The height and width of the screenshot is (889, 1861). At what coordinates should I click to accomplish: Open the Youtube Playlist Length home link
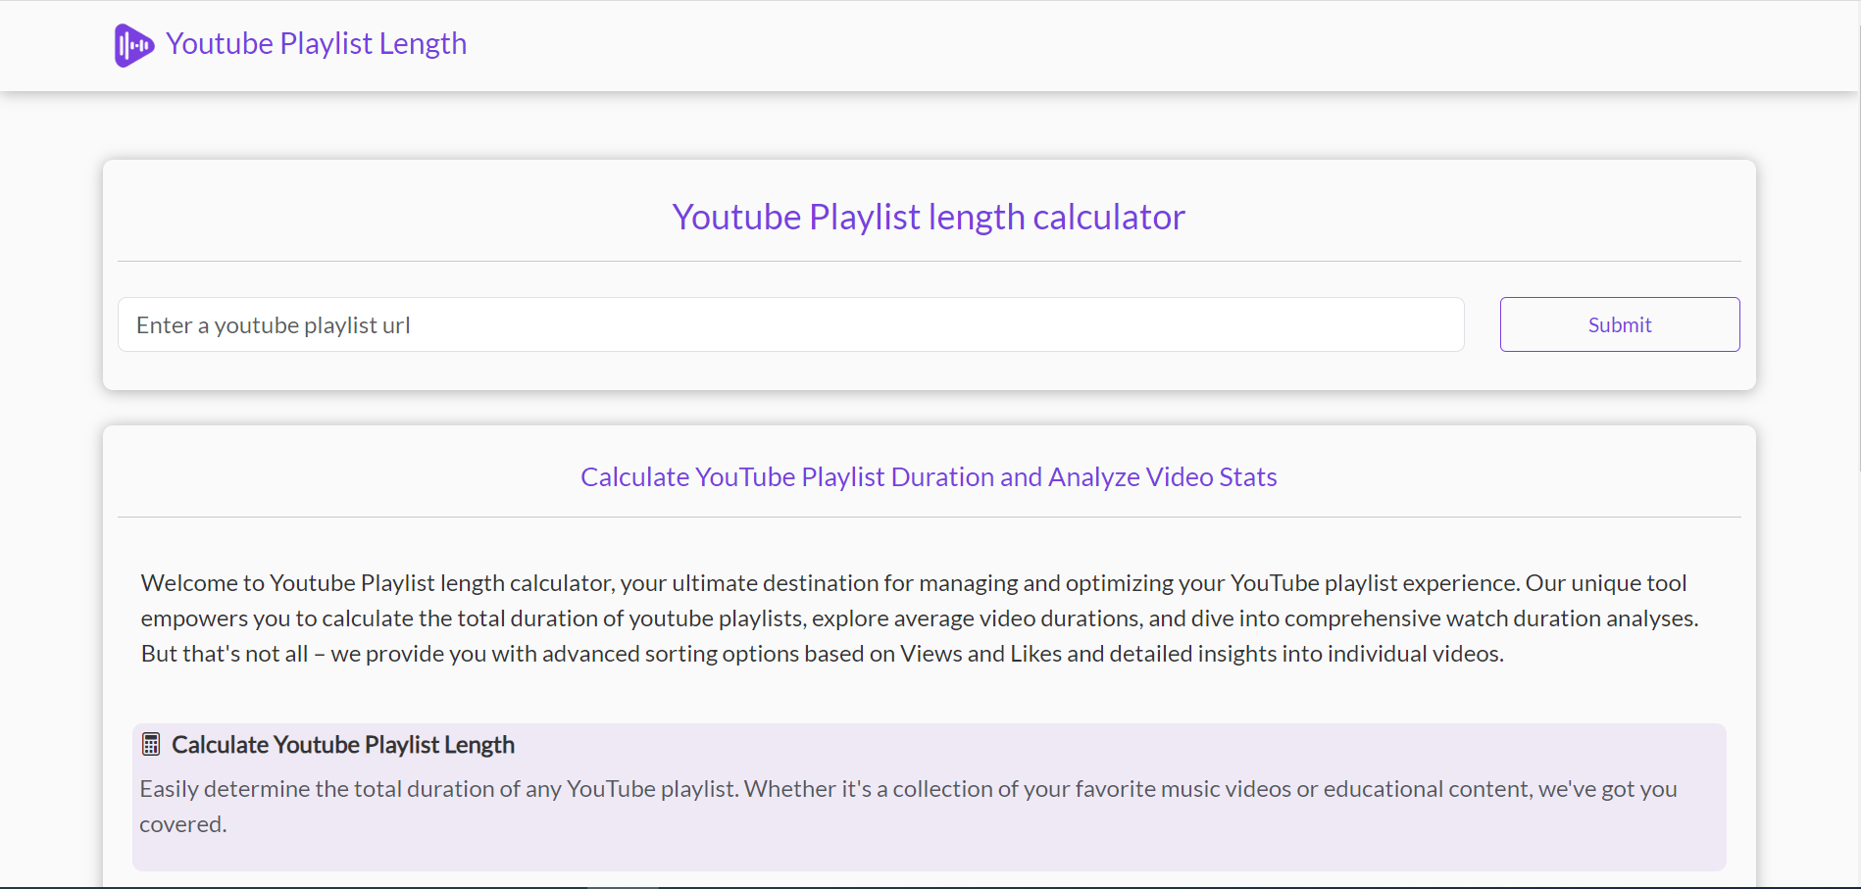316,44
